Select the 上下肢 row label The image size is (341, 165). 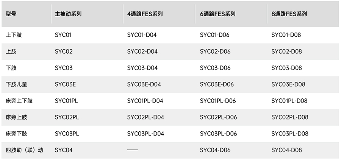pos(14,35)
